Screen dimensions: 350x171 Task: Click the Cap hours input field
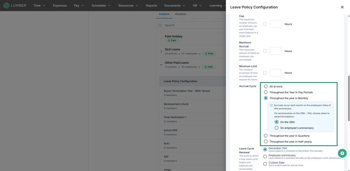pyautogui.click(x=276, y=24)
